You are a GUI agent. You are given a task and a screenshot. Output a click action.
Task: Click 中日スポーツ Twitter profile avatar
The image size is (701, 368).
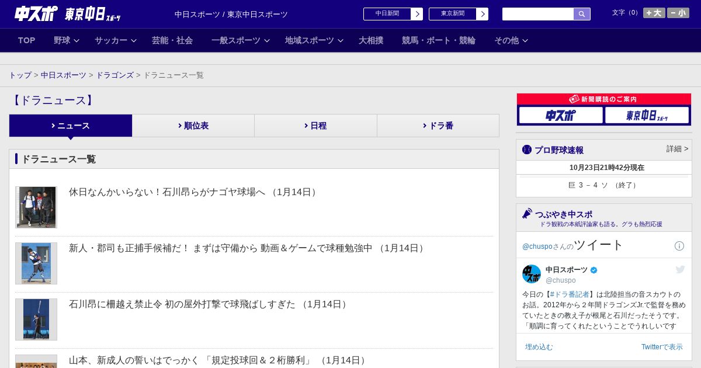click(x=532, y=274)
